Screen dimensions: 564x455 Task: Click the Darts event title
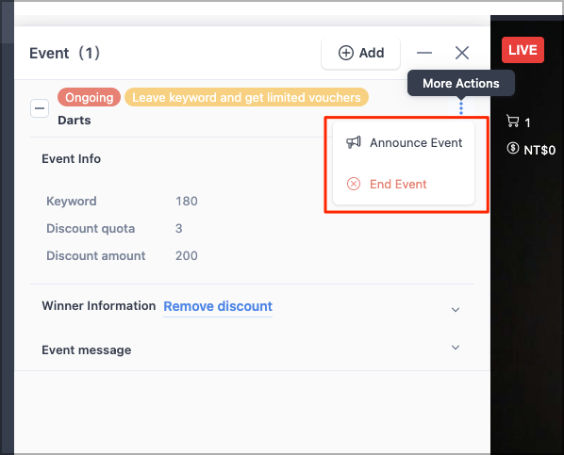click(75, 120)
